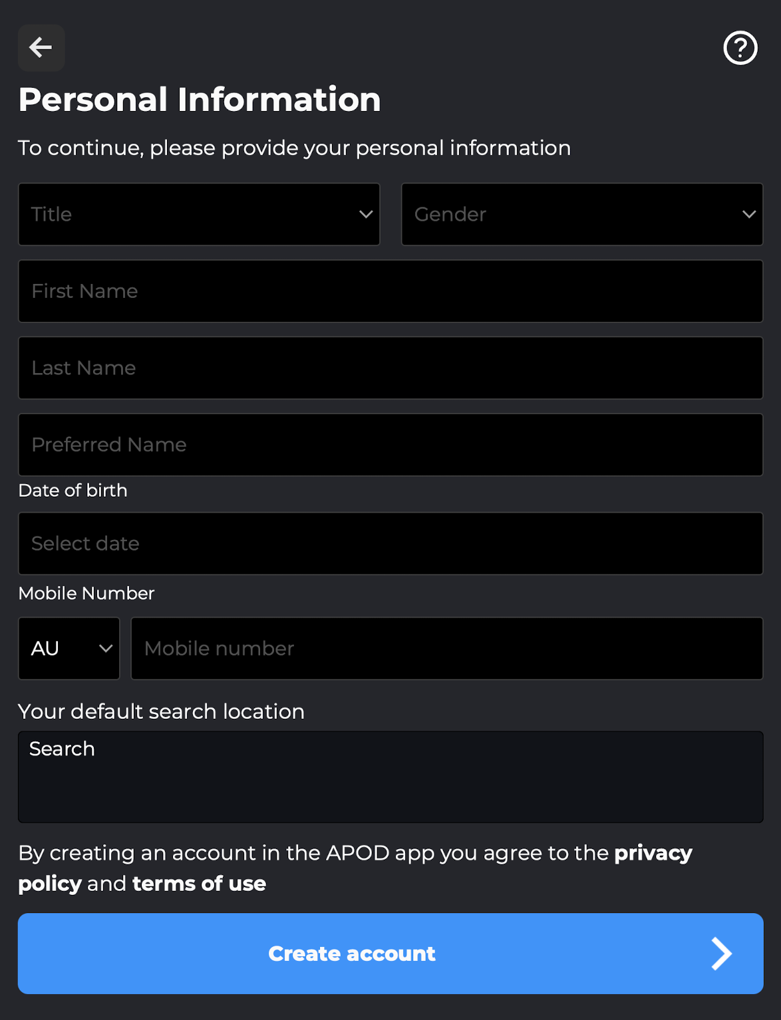The height and width of the screenshot is (1020, 781).
Task: Click the chevron in the Title field
Action: point(366,214)
